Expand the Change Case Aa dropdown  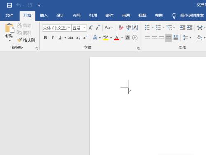tap(109, 28)
